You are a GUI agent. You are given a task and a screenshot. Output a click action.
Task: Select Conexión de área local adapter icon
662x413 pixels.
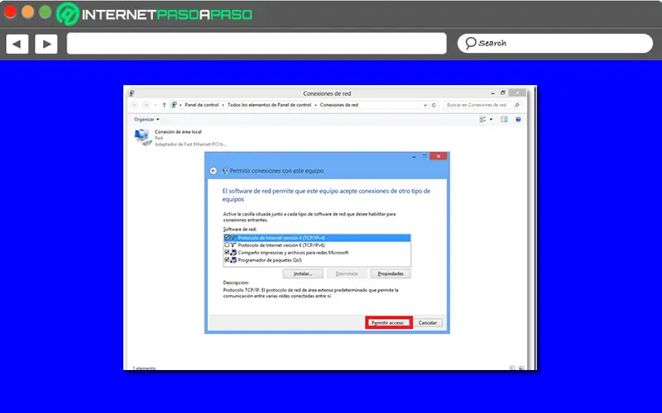pyautogui.click(x=143, y=137)
